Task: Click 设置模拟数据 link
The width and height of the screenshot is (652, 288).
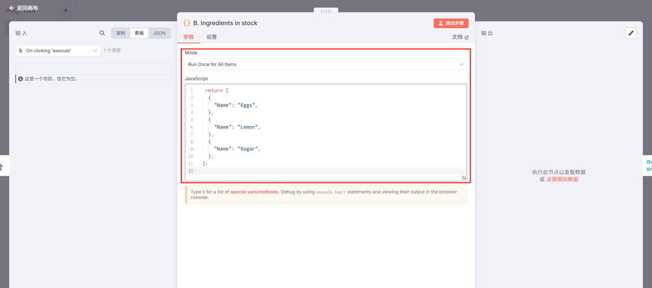Action: [562, 179]
